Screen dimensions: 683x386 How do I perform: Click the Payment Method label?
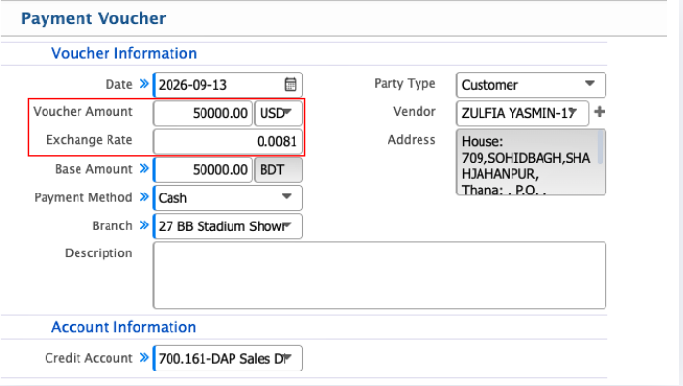coord(83,197)
